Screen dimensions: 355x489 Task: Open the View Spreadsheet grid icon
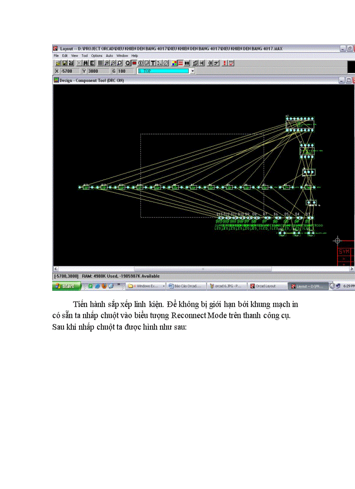[x=100, y=63]
